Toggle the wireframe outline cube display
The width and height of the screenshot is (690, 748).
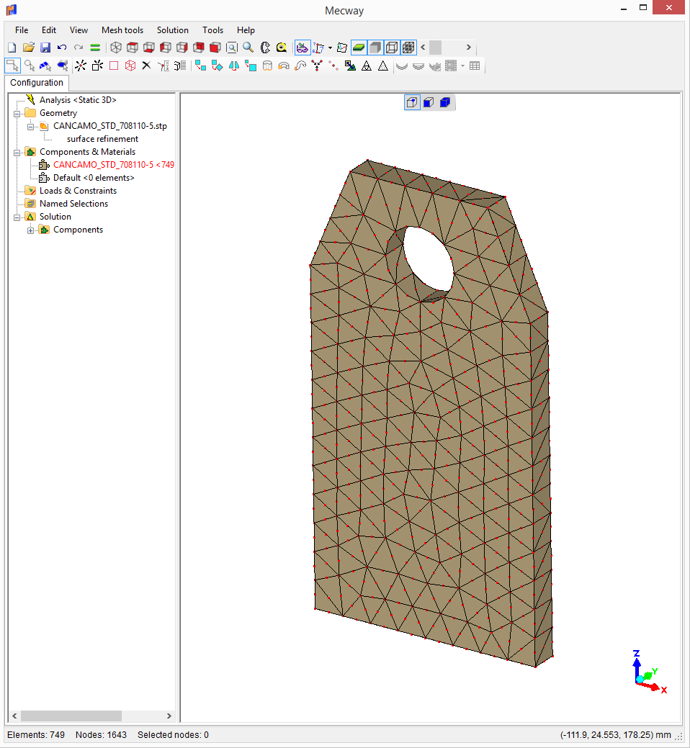coord(392,48)
